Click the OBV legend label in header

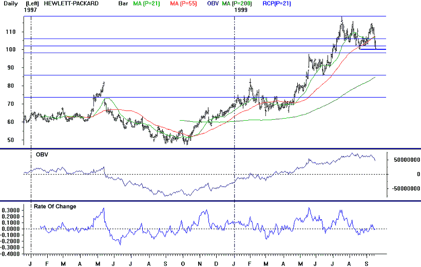click(x=213, y=4)
